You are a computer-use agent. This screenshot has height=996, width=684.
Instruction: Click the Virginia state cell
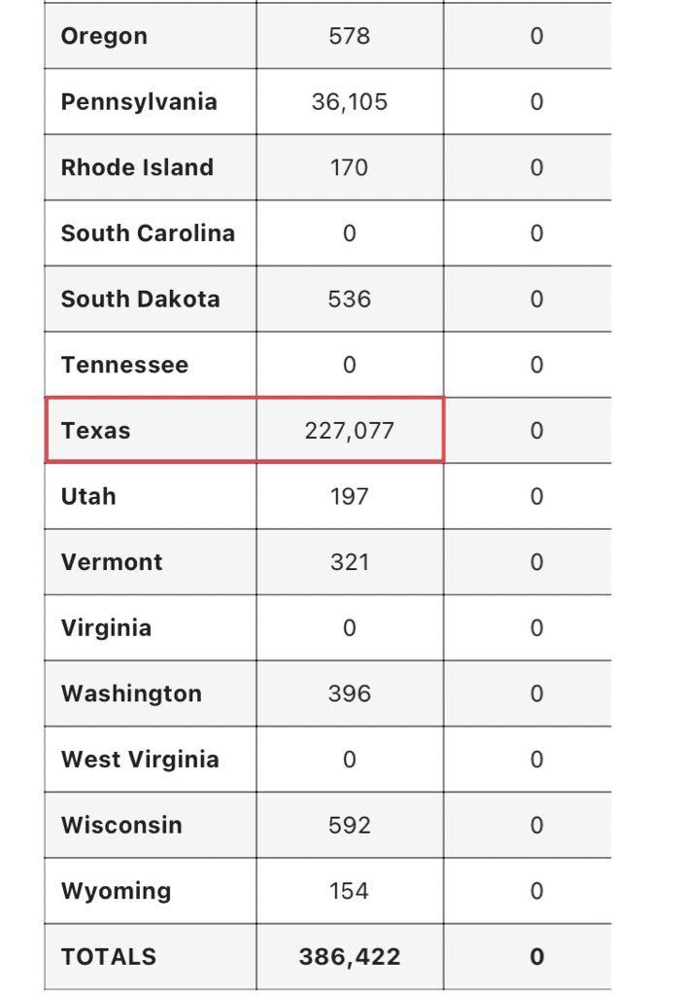[x=106, y=627]
